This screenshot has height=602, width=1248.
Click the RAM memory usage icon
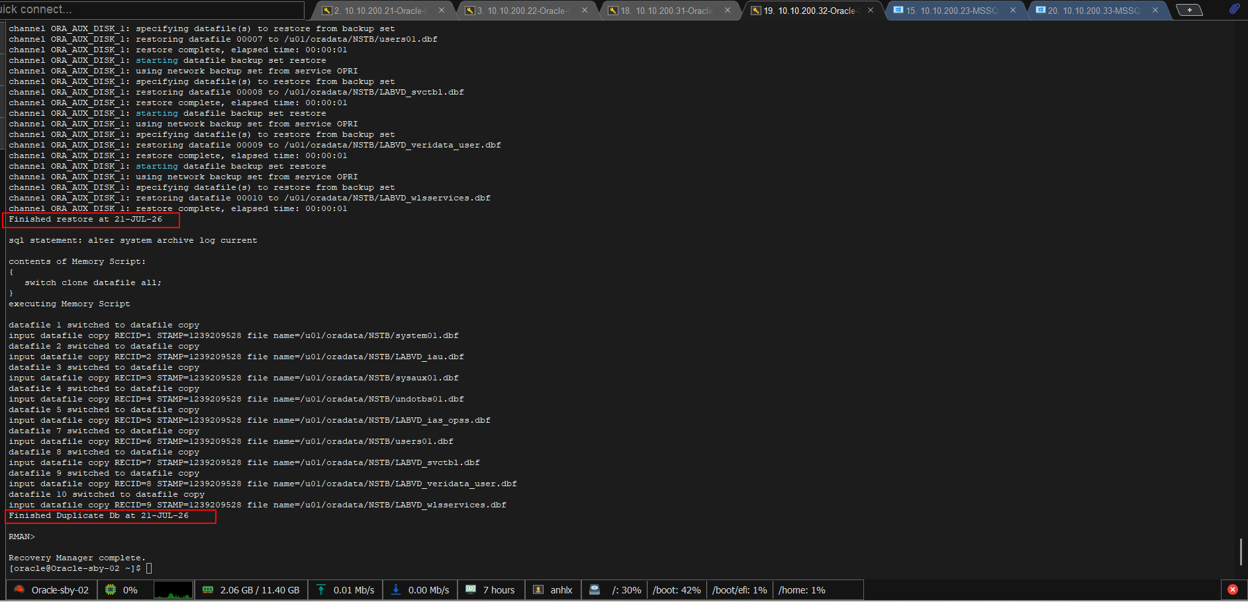coord(208,589)
